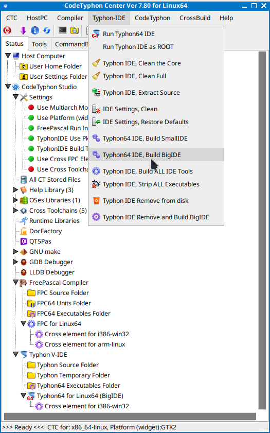Open the terminal console toolbar icon
This screenshot has width=270, height=433.
pyautogui.click(x=63, y=30)
